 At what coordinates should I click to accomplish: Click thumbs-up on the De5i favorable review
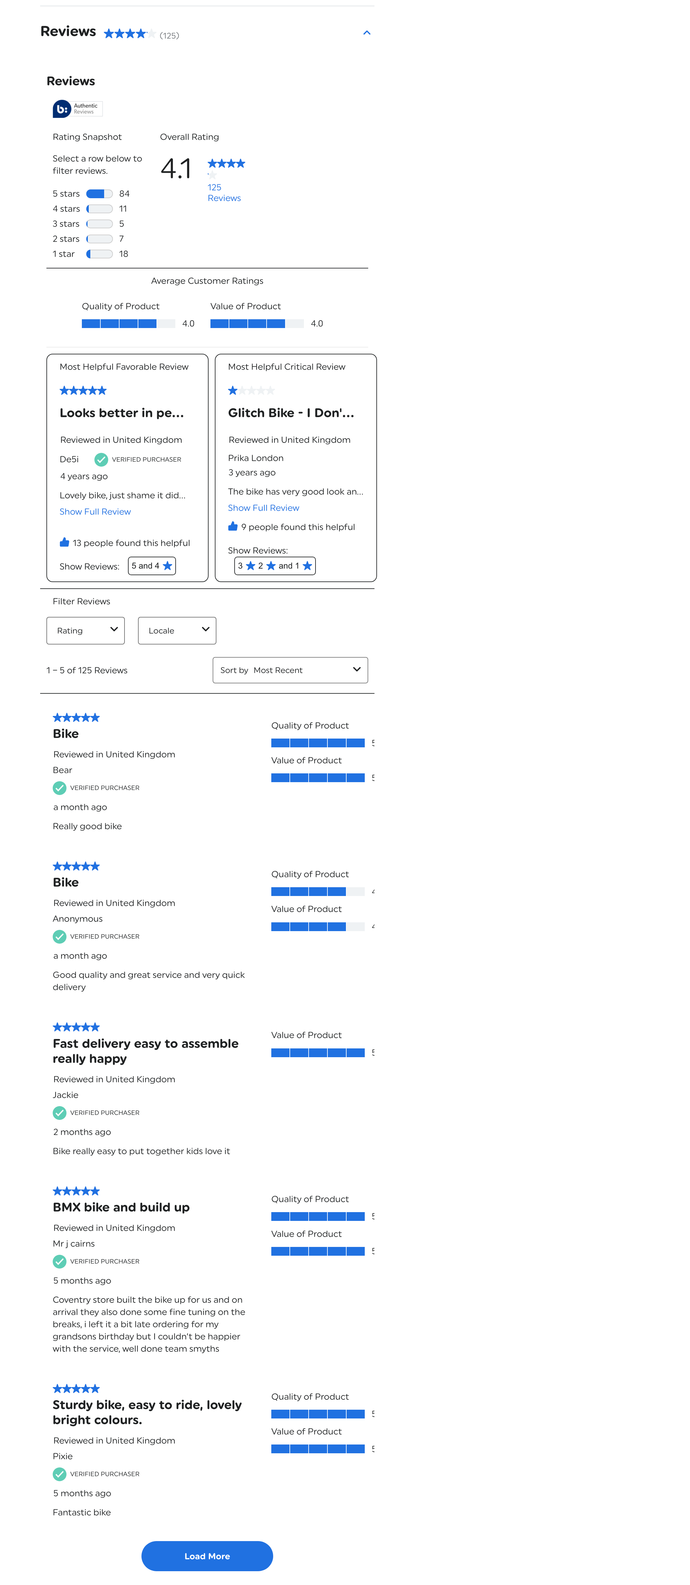click(64, 542)
